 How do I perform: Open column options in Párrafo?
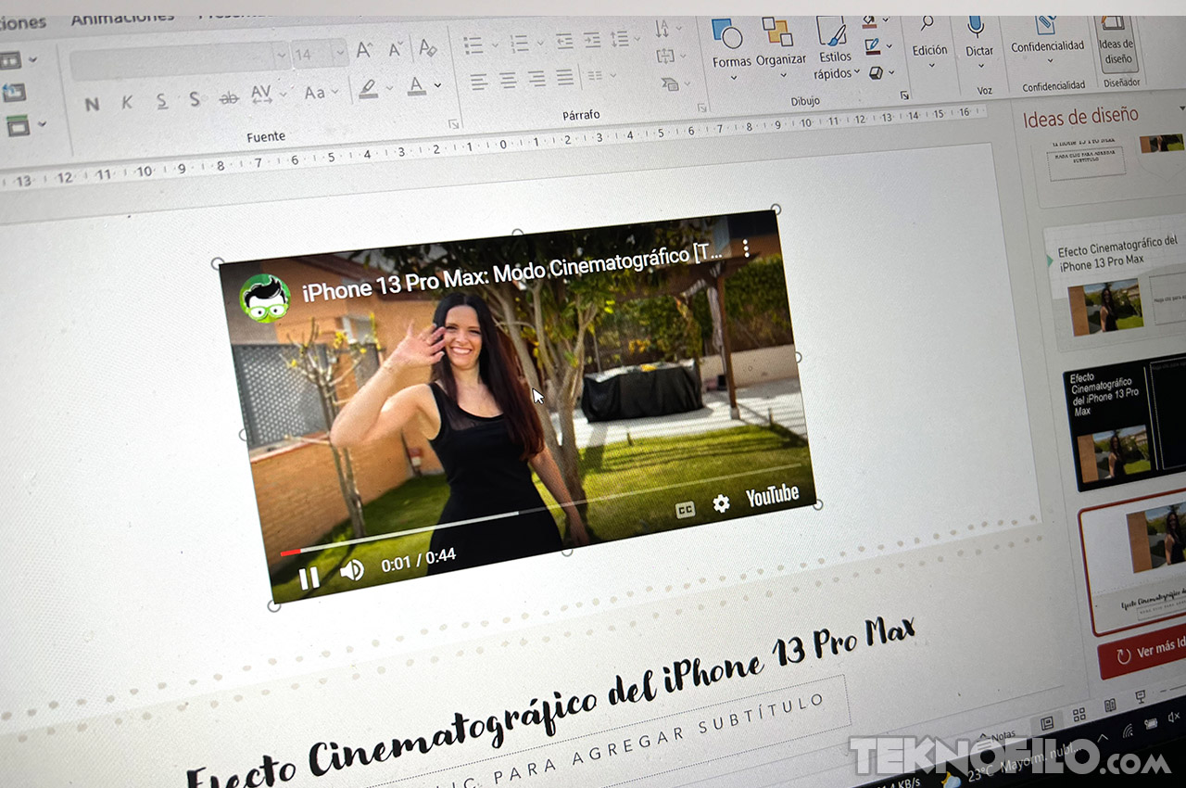pyautogui.click(x=599, y=75)
